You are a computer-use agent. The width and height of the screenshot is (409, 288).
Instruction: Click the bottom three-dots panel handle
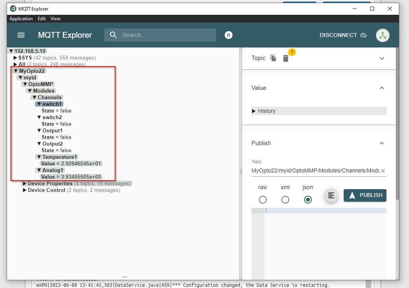point(124,277)
